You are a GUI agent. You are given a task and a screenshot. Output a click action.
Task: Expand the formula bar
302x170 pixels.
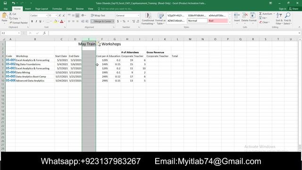pos(299,33)
